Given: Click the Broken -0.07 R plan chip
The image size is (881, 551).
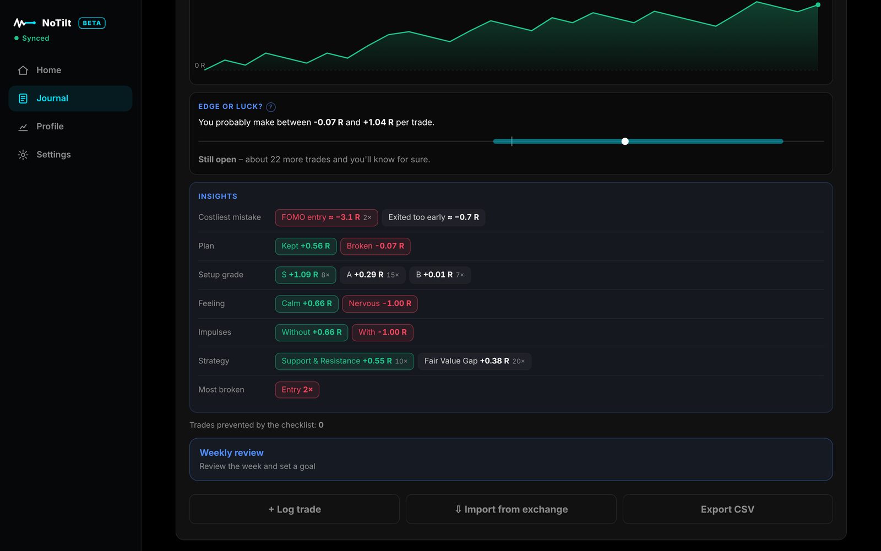Looking at the screenshot, I should coord(375,246).
